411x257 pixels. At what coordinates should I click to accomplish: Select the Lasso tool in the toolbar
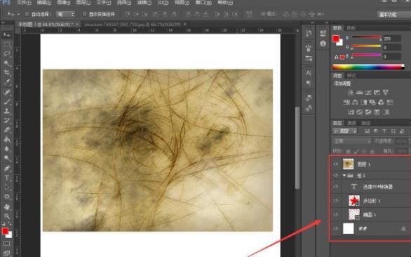click(7, 54)
